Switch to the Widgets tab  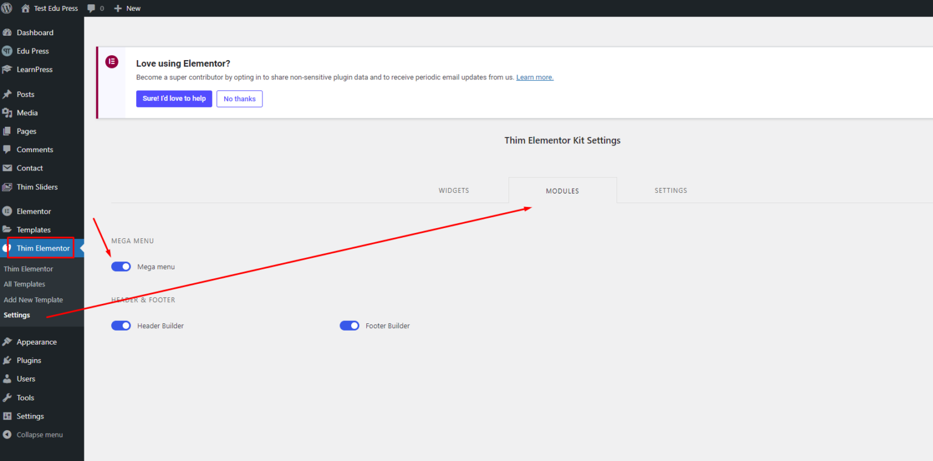pyautogui.click(x=454, y=190)
